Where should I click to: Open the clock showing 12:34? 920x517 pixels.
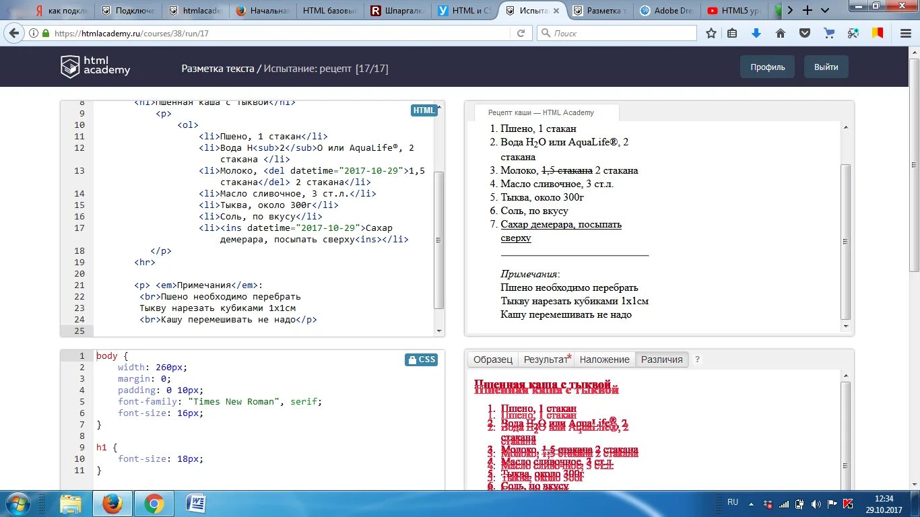884,504
